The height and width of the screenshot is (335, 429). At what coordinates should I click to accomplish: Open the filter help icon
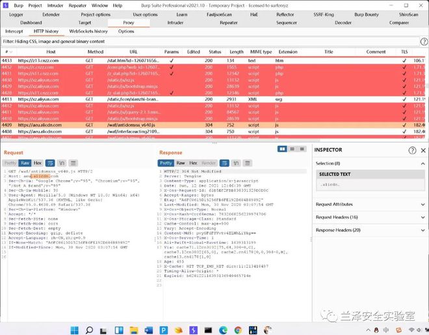pyautogui.click(x=424, y=42)
